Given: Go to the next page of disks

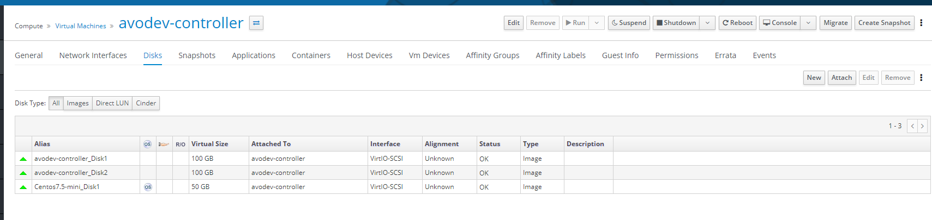Looking at the screenshot, I should coord(922,126).
